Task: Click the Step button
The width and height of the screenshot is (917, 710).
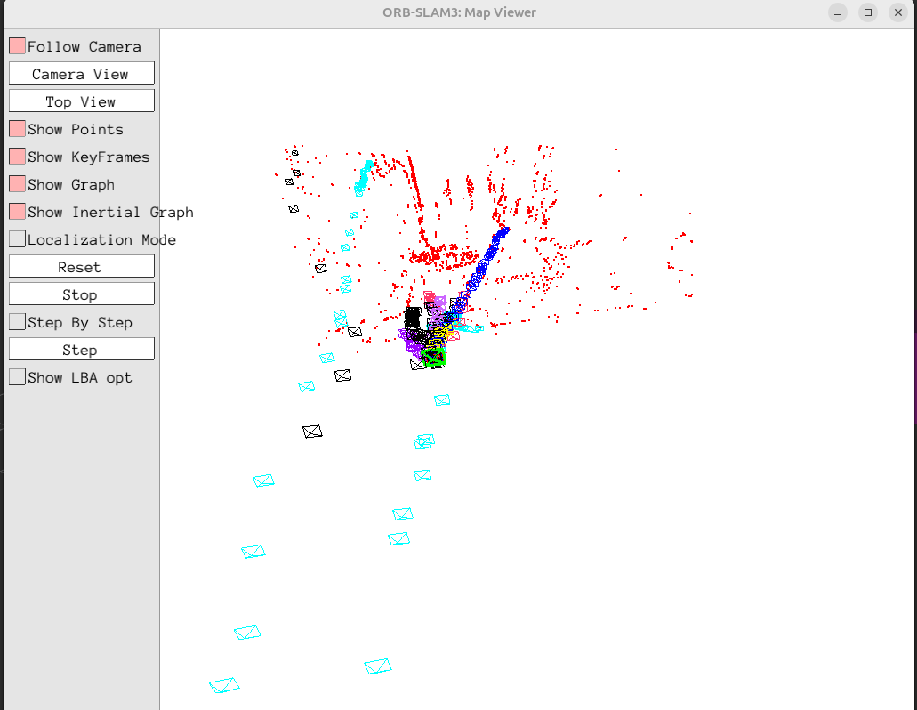Action: point(81,350)
